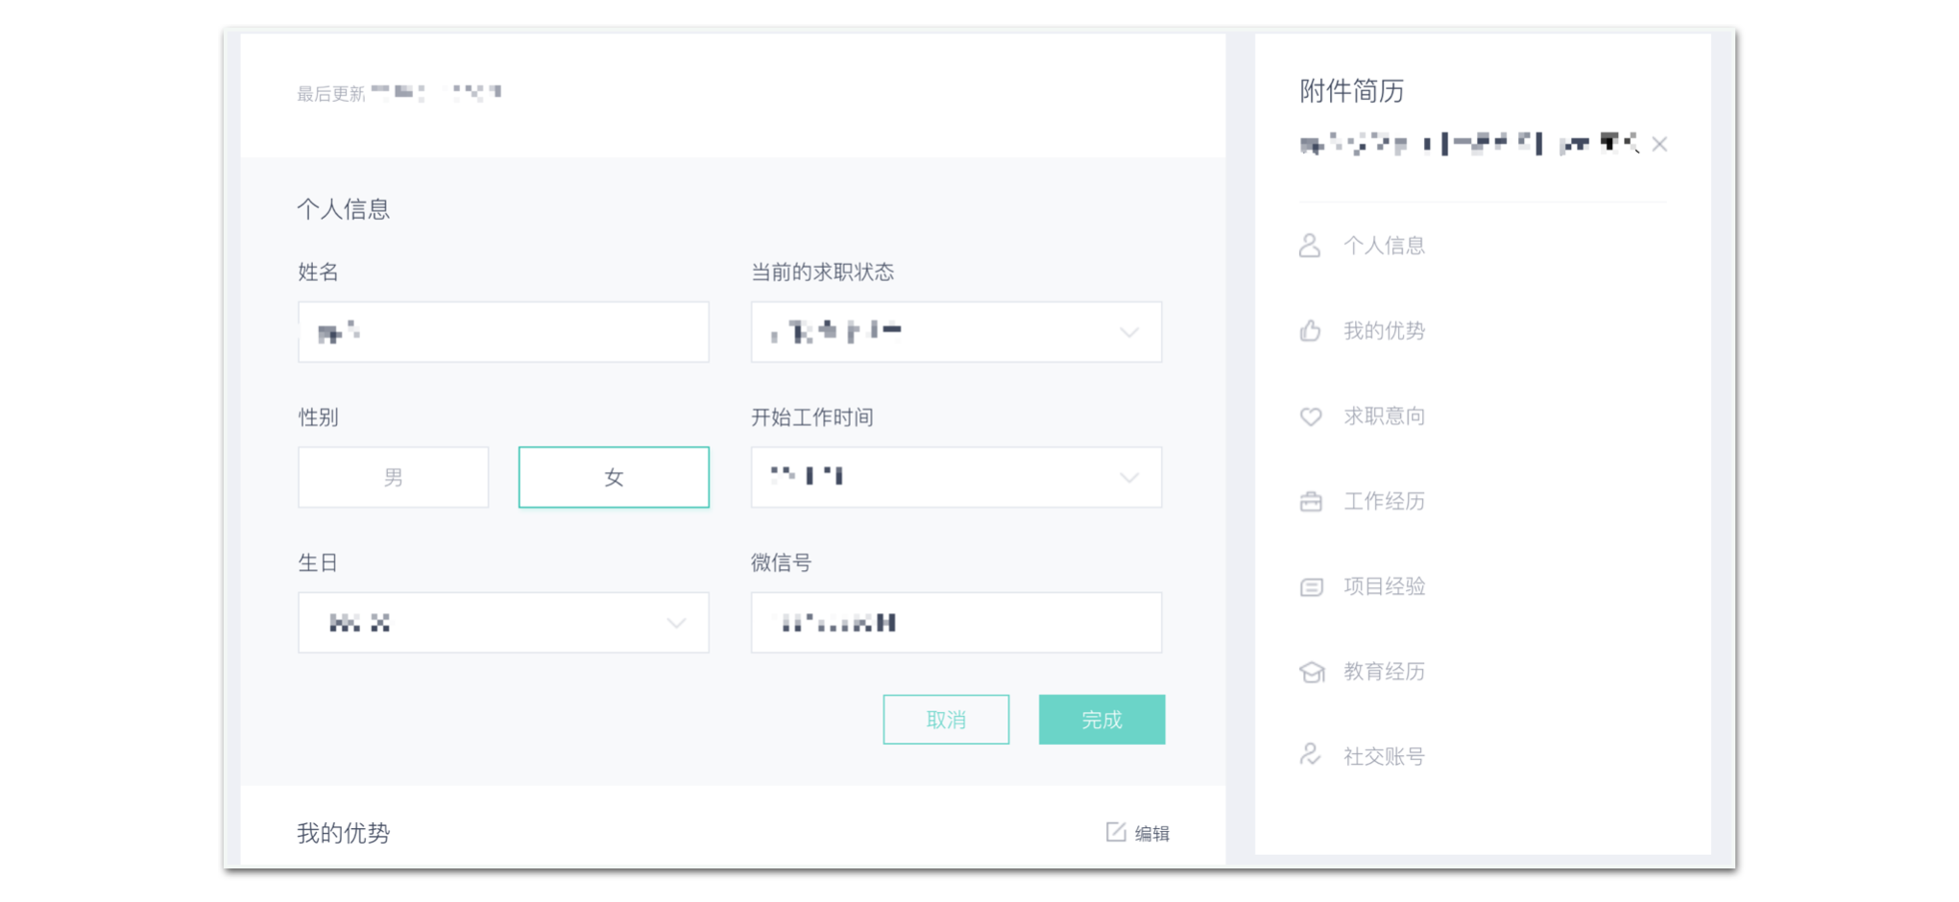Click the briefcase icon for 工作经历

point(1310,502)
